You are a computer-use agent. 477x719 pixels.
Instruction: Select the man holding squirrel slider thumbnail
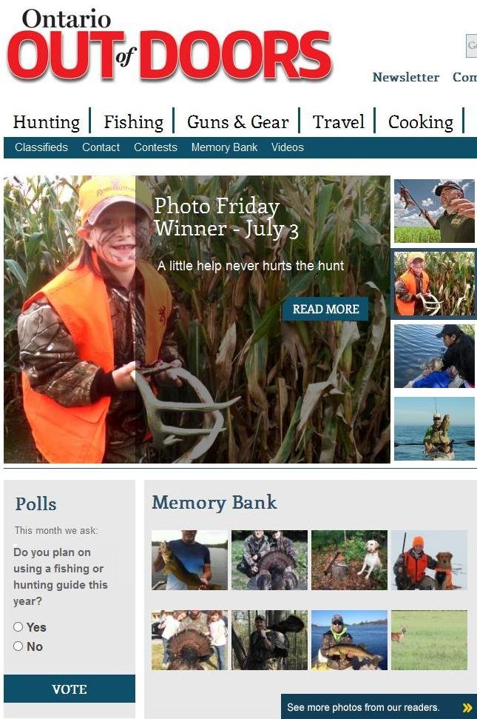point(434,211)
